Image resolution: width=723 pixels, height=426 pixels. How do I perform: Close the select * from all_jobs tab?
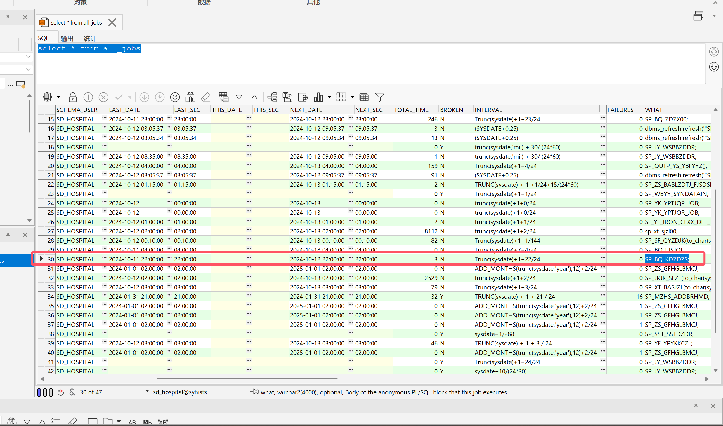click(112, 22)
